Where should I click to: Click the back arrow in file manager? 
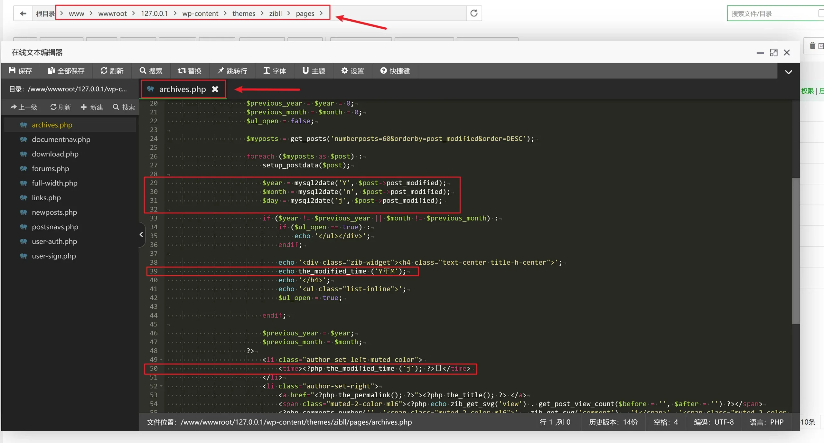point(23,14)
